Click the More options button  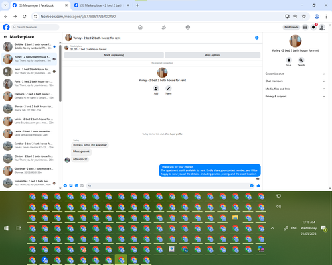click(x=212, y=55)
